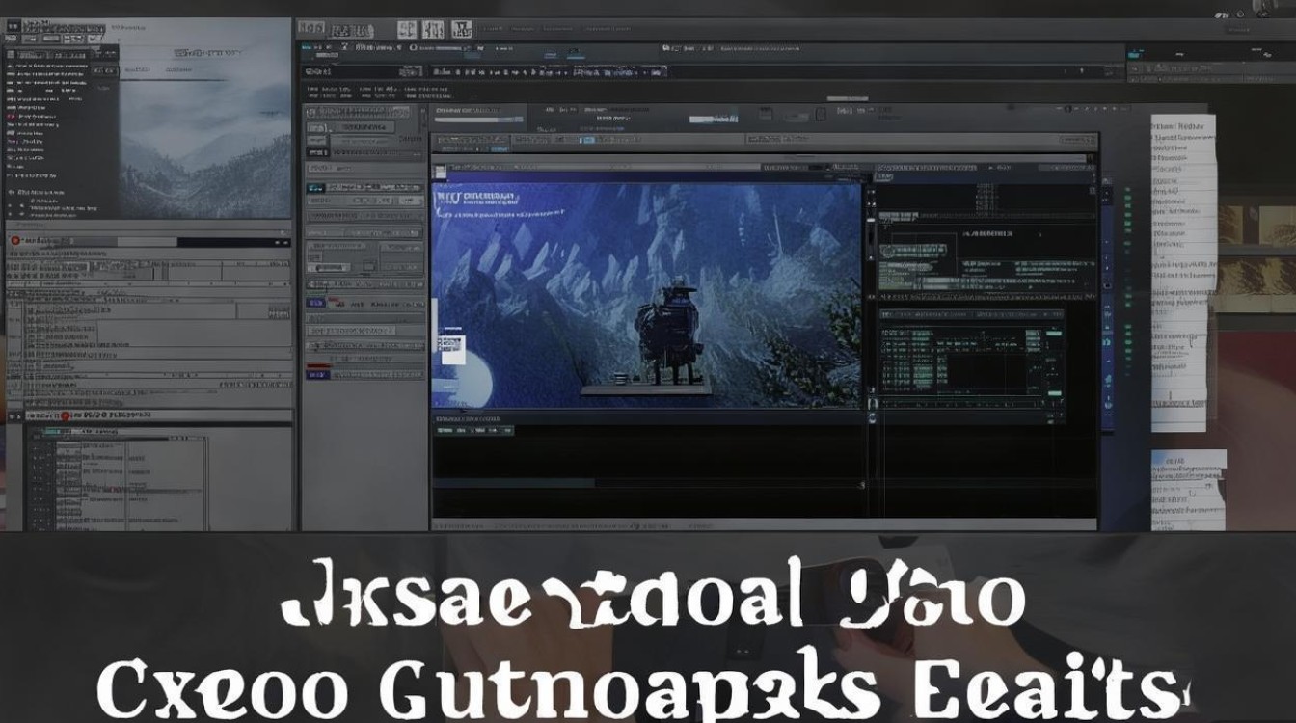
Task: Click the blue mountain scene video preview
Action: 646,295
